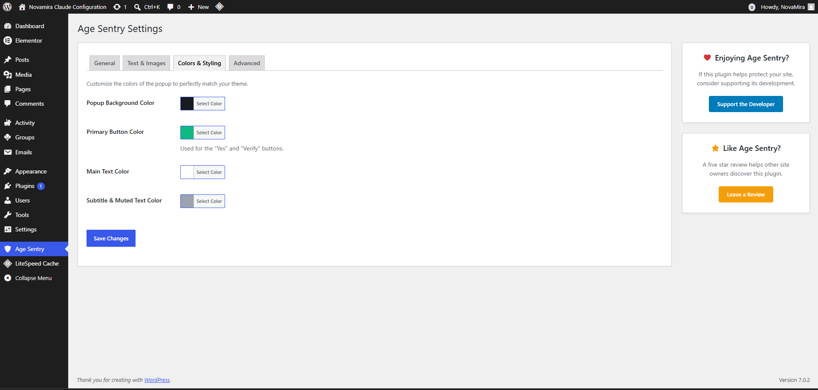The width and height of the screenshot is (818, 390).
Task: Click the Comments speech bubble sidebar icon
Action: coord(8,104)
